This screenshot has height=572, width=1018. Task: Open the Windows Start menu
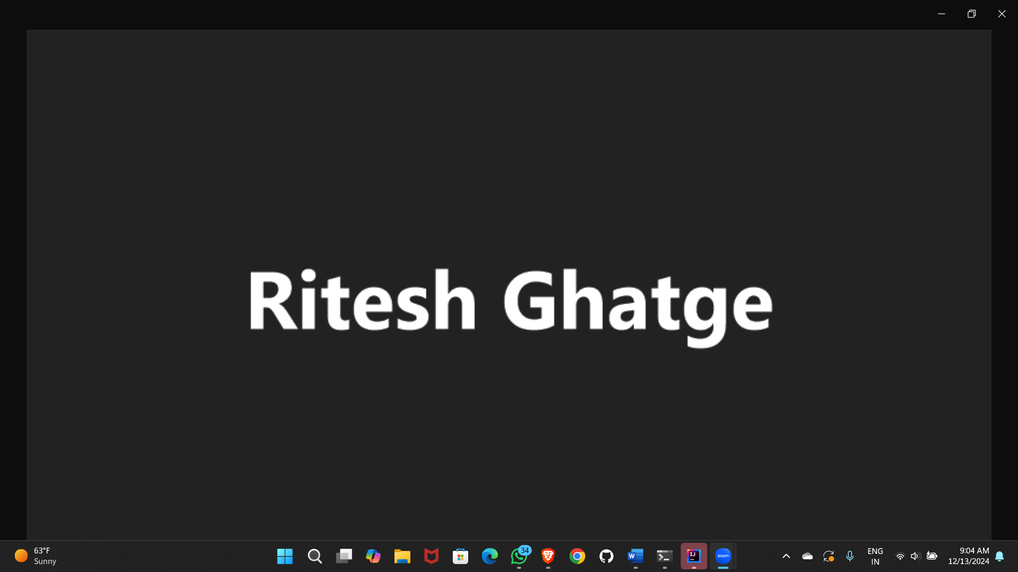[285, 556]
